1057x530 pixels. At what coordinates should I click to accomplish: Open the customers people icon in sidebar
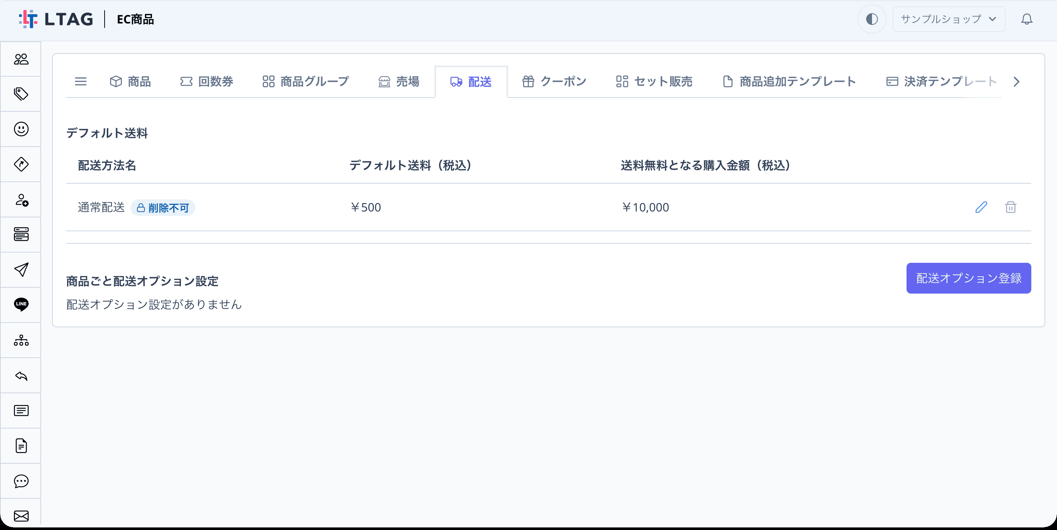[21, 59]
